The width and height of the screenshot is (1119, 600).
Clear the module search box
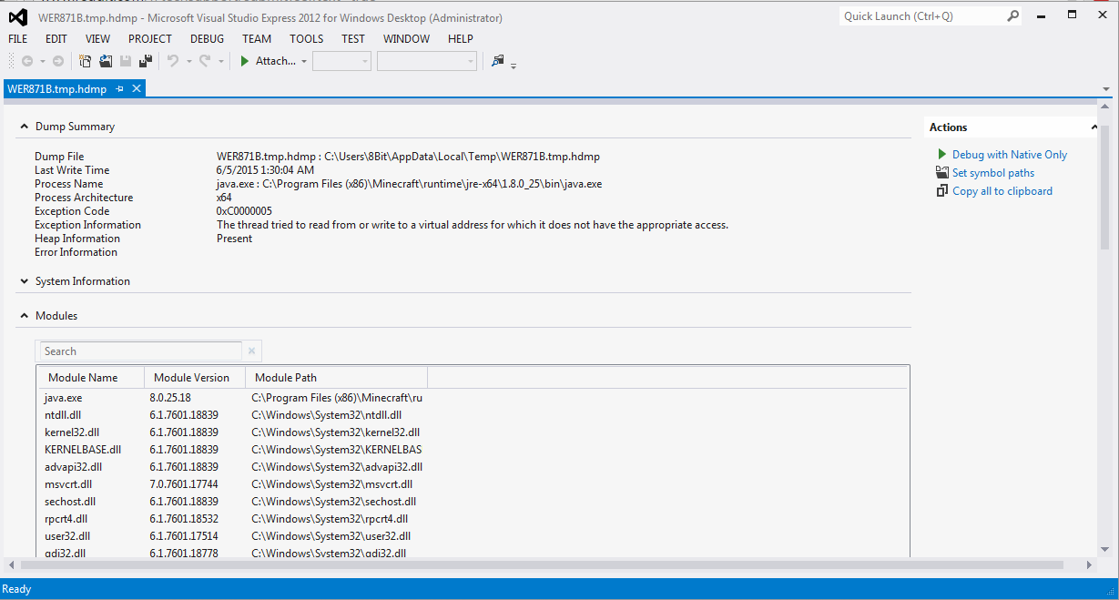pyautogui.click(x=252, y=351)
